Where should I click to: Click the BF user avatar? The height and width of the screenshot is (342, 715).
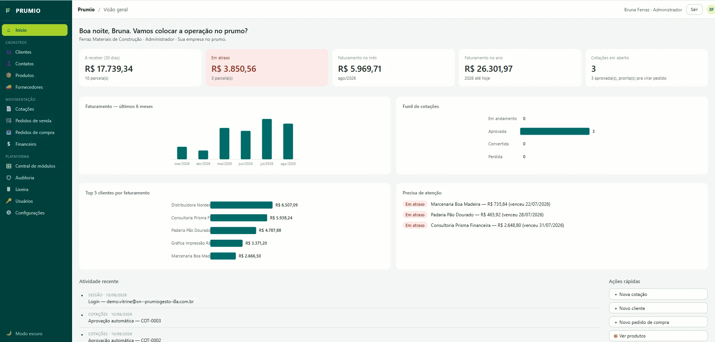point(711,10)
